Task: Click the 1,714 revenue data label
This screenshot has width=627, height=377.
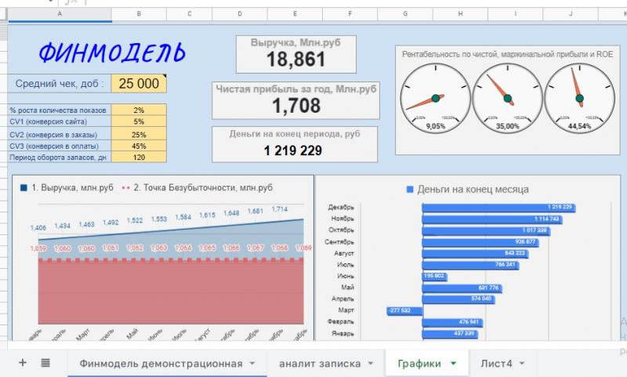Action: 280,209
